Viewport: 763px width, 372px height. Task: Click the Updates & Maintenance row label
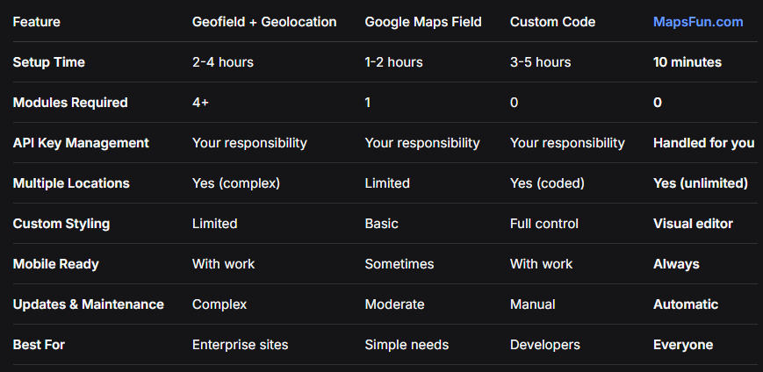(x=88, y=304)
